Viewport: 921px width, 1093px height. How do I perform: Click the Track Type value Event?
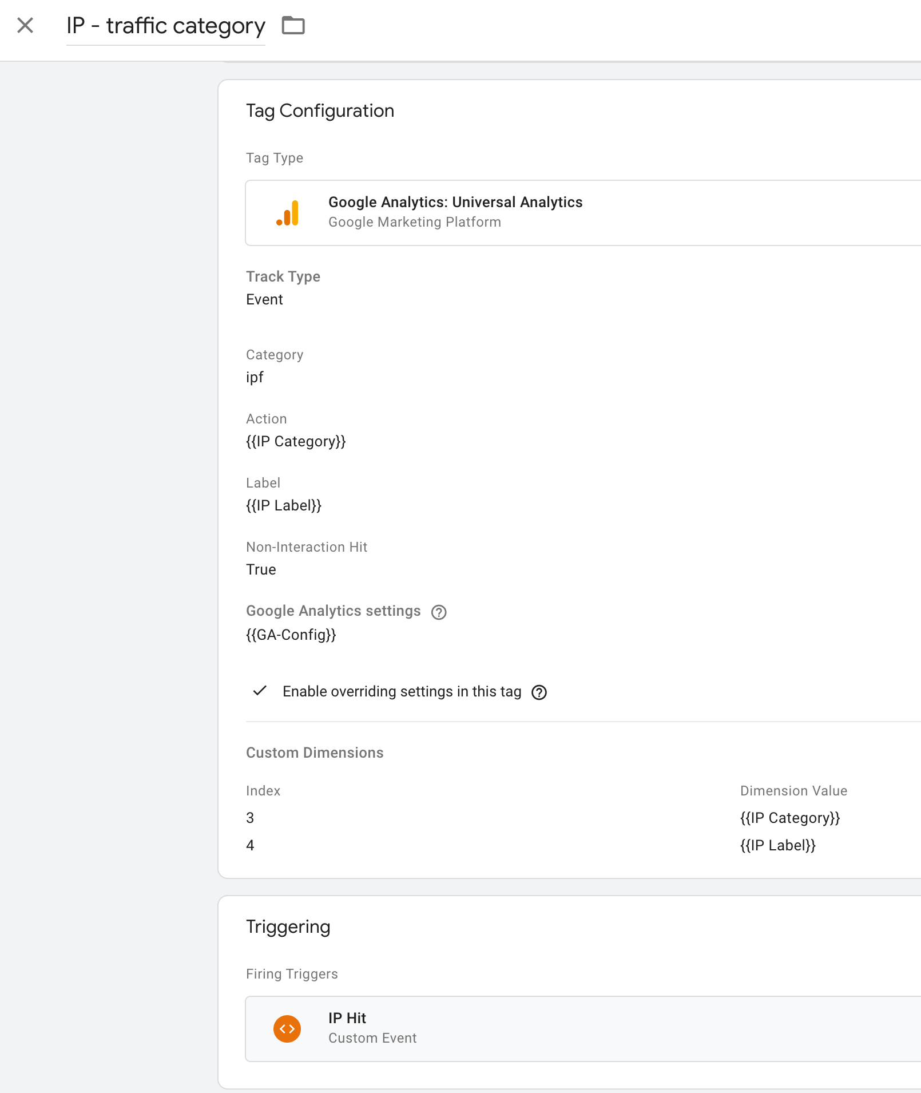point(264,300)
